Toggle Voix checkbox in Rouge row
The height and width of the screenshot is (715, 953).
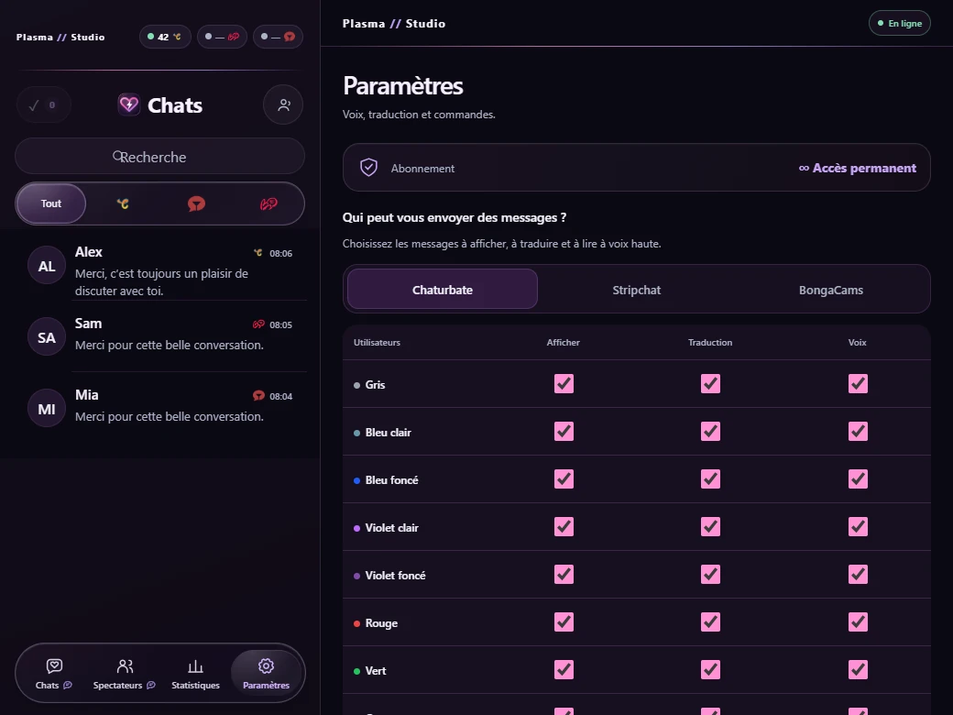(x=859, y=622)
